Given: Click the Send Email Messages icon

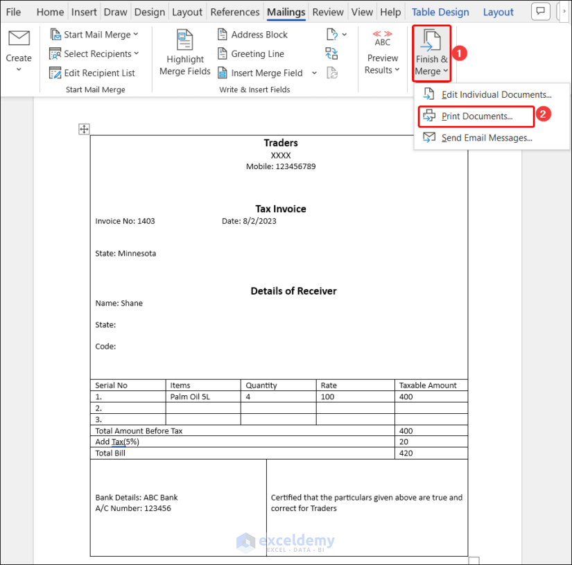Looking at the screenshot, I should click(429, 137).
